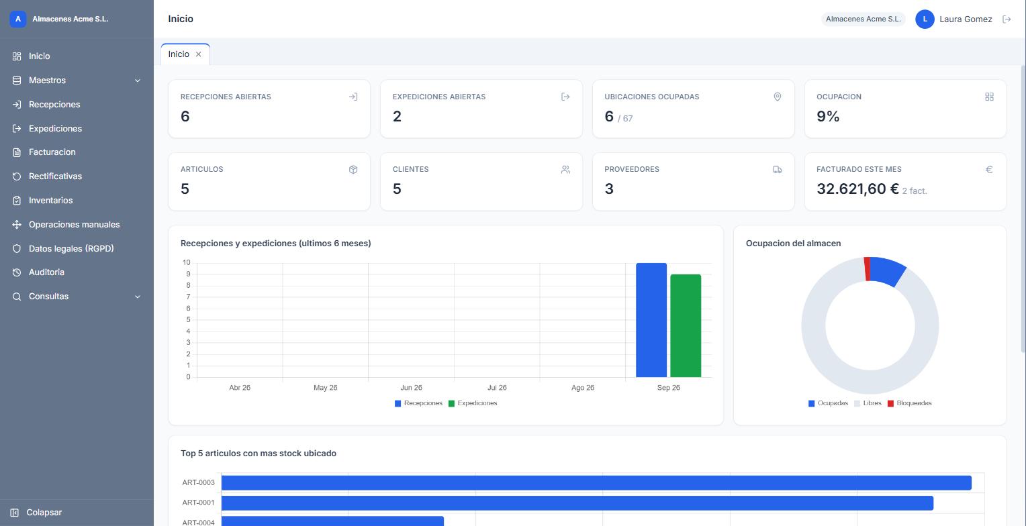This screenshot has width=1026, height=526.
Task: Click the people icon in Clientes card
Action: click(565, 170)
